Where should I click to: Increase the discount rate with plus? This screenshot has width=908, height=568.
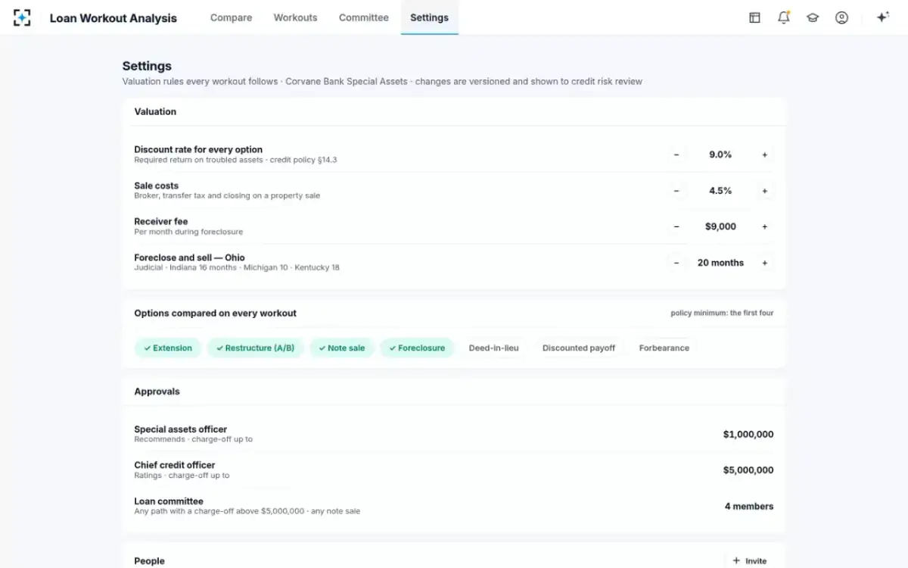click(765, 154)
